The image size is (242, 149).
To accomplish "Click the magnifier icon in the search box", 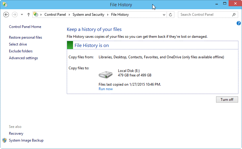I will [x=234, y=15].
